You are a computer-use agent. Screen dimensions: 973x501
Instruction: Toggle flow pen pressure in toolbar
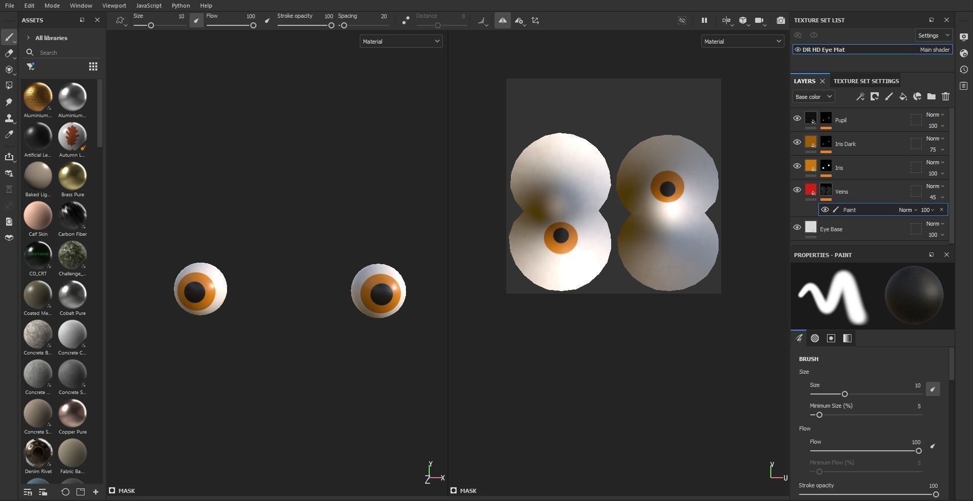[x=268, y=21]
